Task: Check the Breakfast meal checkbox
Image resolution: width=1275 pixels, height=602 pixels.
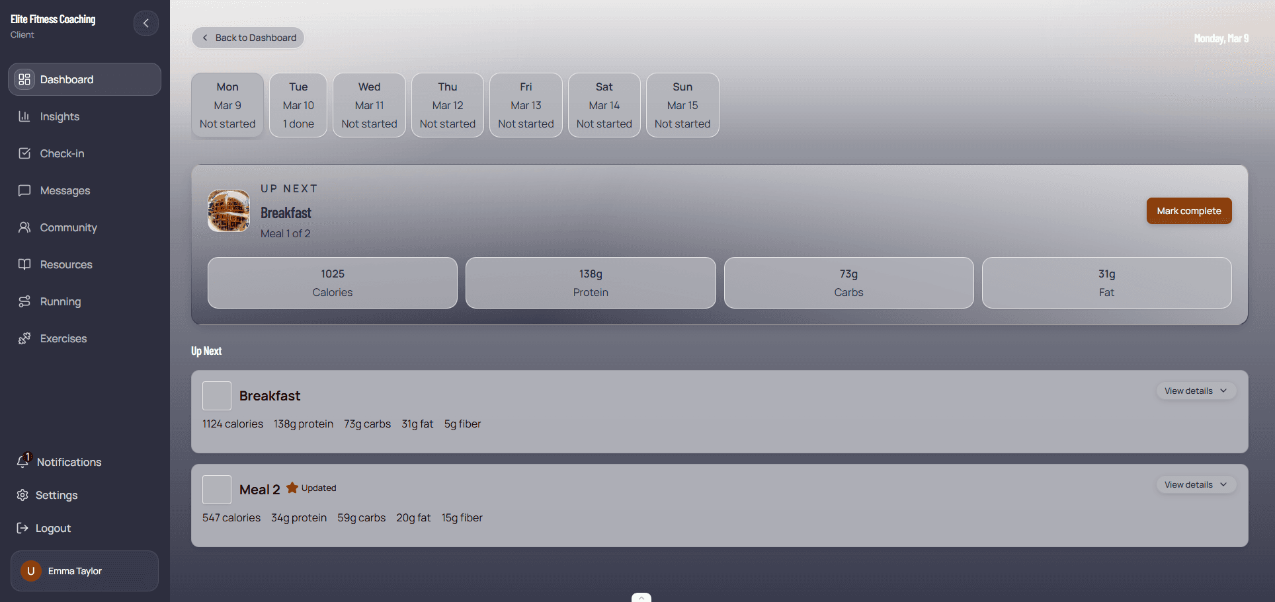Action: [x=216, y=396]
